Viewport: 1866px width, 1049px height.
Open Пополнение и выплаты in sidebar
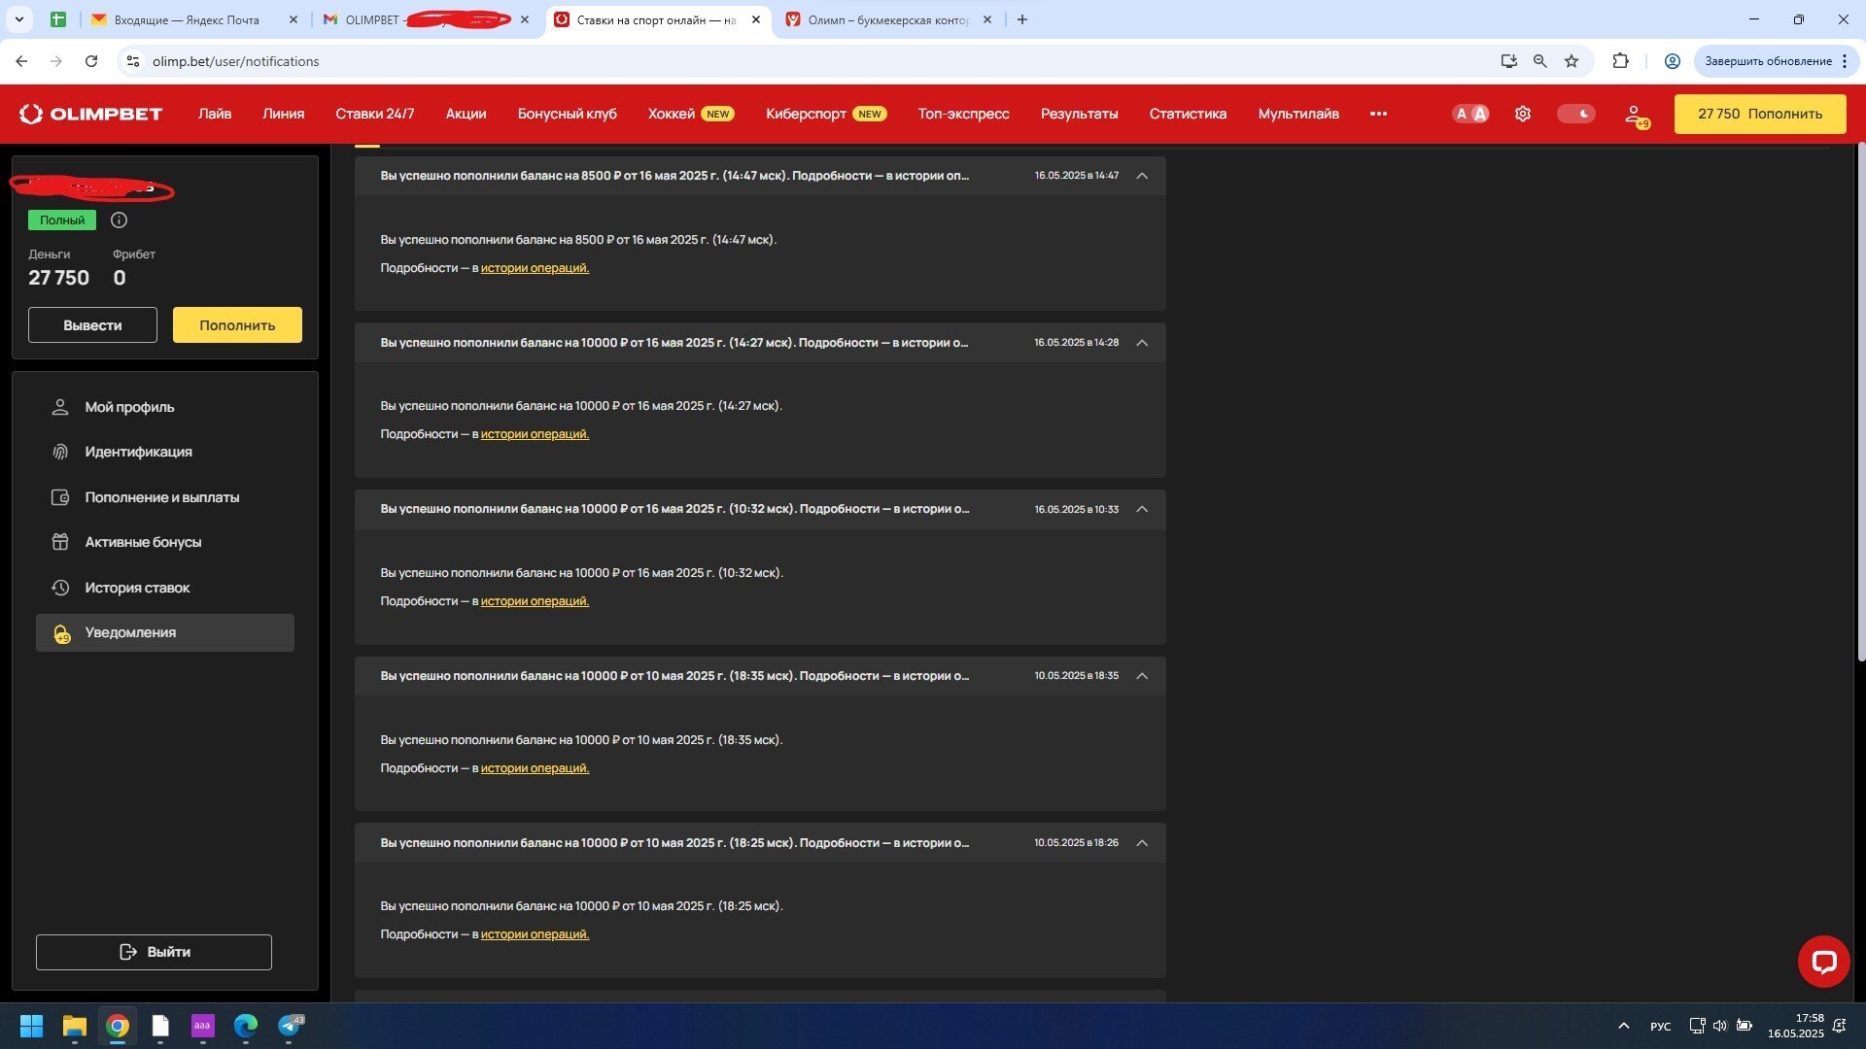(161, 497)
